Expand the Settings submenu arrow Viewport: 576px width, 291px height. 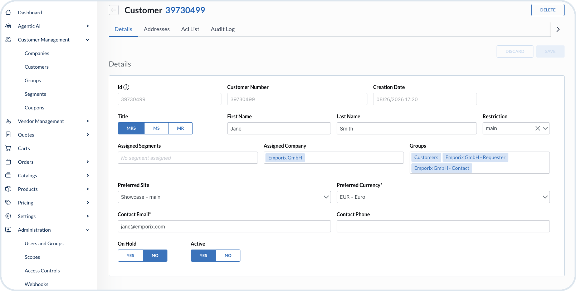[x=88, y=216]
